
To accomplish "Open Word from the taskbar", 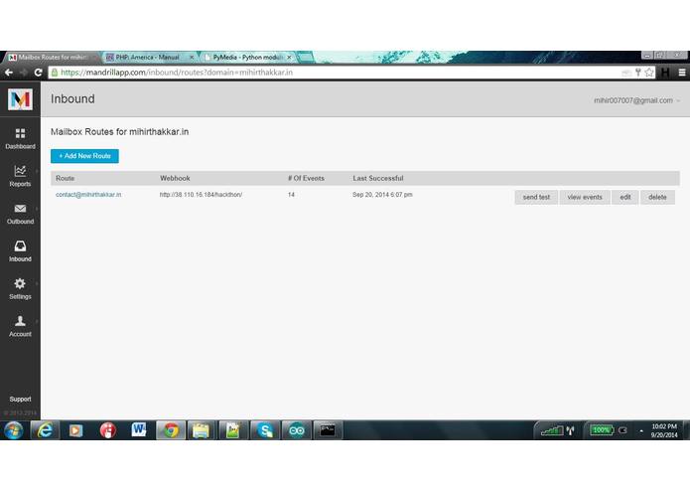I will 139,429.
